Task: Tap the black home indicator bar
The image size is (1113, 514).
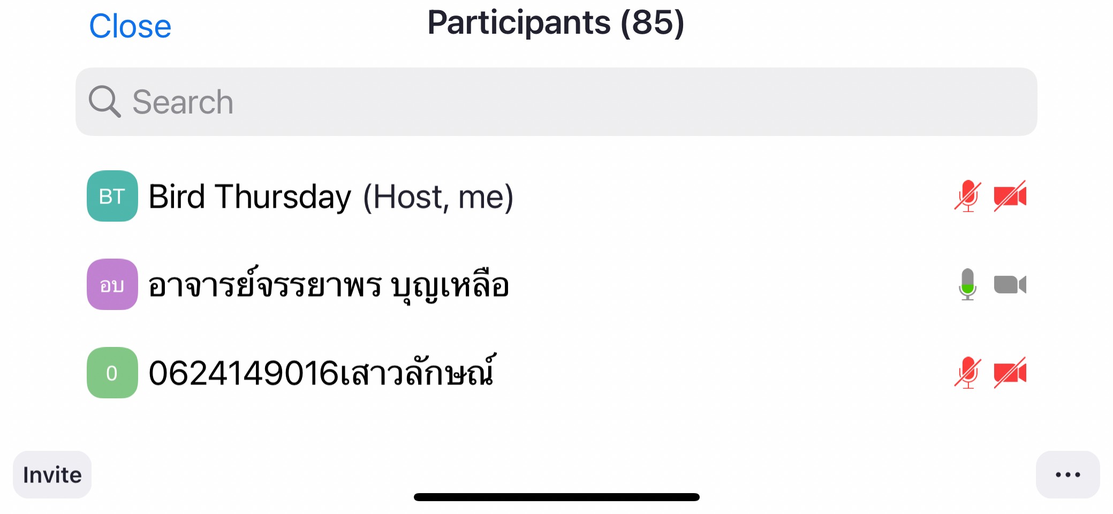Action: [x=556, y=497]
